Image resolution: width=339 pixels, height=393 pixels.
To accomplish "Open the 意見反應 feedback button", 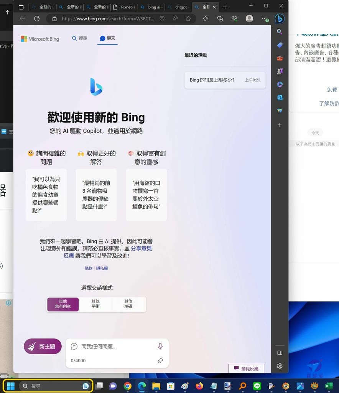I will point(246,368).
